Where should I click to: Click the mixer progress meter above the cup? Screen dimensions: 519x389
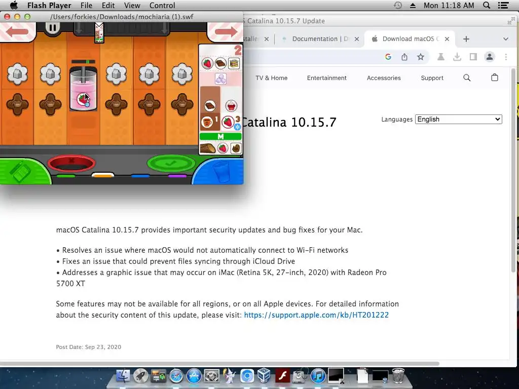84,62
